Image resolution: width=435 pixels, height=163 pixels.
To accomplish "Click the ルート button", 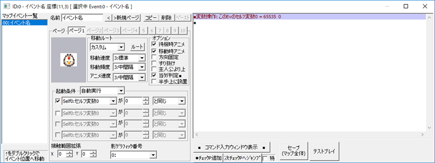I will tap(138, 47).
